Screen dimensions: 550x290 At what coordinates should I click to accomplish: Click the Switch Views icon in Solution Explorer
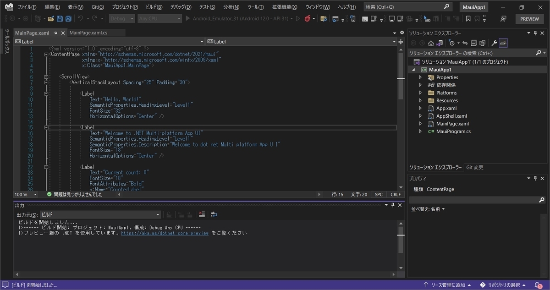440,43
